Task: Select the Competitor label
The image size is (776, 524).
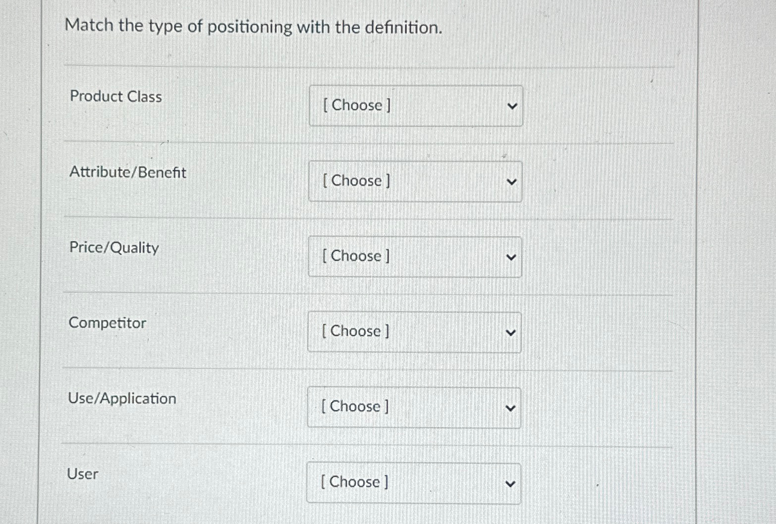Action: (x=107, y=323)
